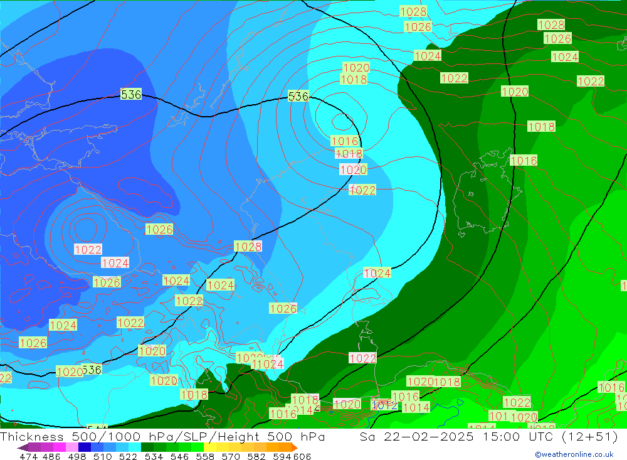This screenshot has width=627, height=460.
Task: Click the orange arrow legend tip
Action: point(295,447)
